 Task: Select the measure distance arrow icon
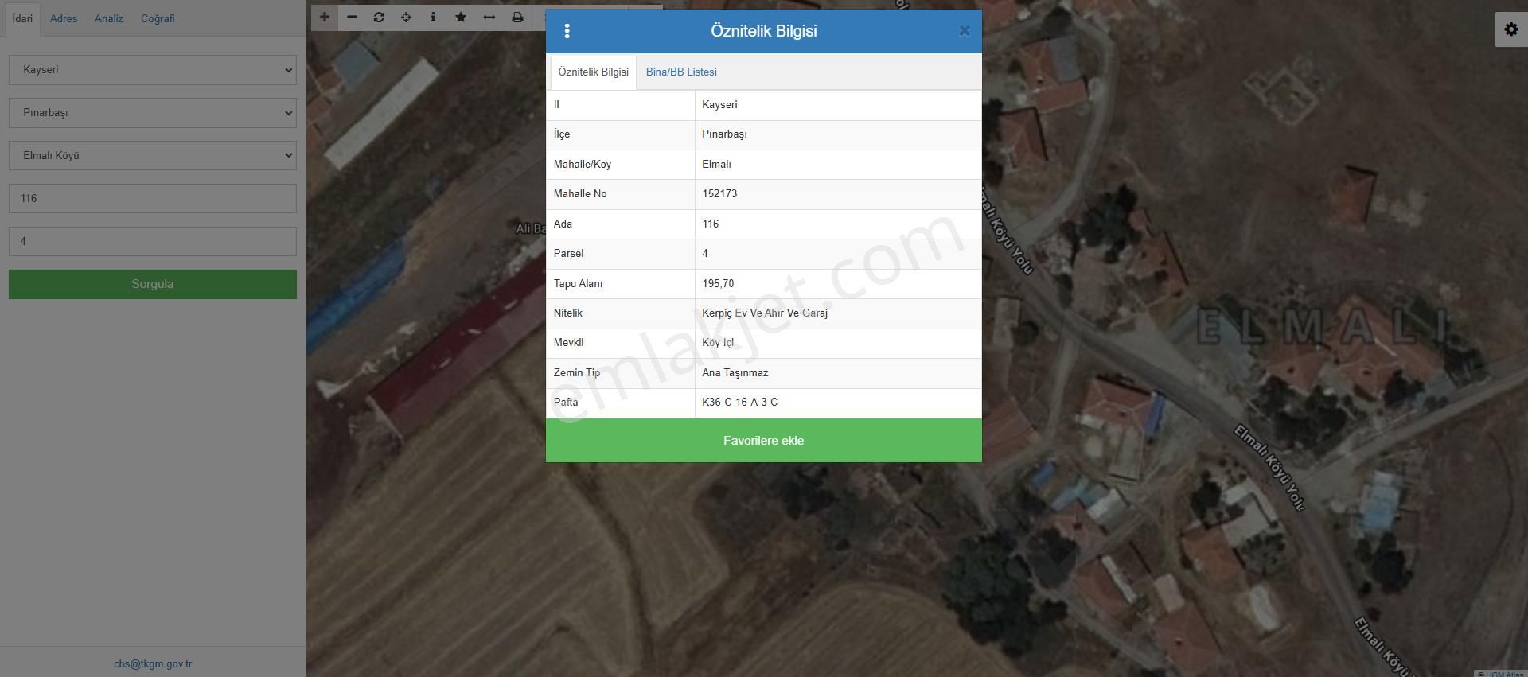click(489, 18)
